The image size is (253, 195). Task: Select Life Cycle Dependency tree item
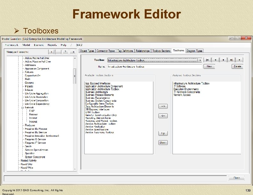tap(37, 104)
